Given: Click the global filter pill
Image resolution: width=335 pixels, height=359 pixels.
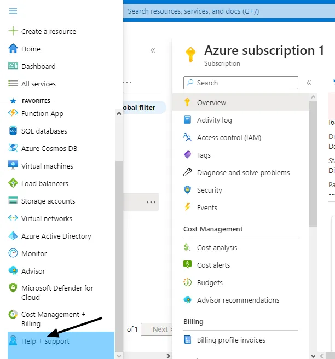Looking at the screenshot, I should (145, 107).
